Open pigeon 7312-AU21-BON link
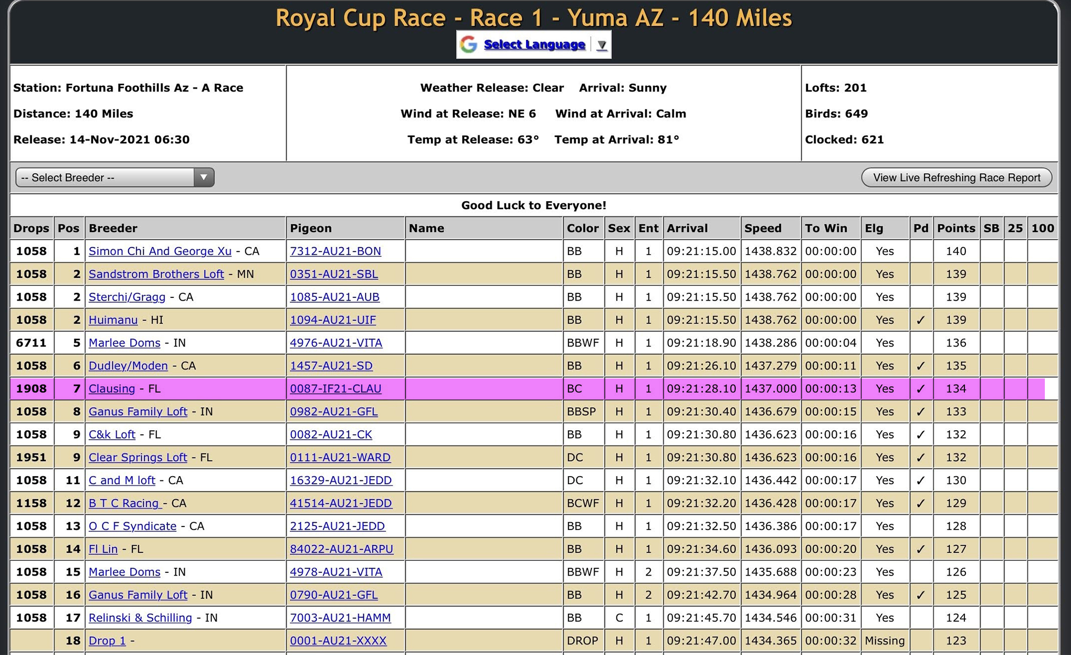The width and height of the screenshot is (1071, 655). tap(335, 251)
